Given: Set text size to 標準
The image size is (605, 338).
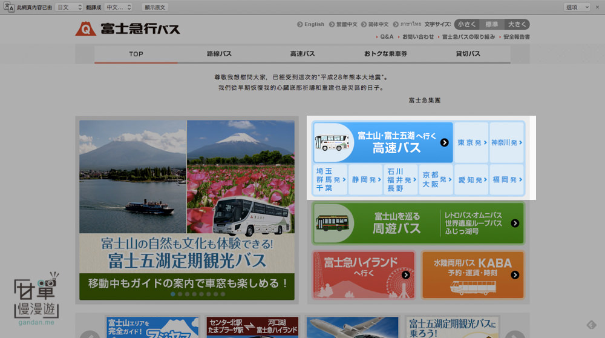Looking at the screenshot, I should point(492,24).
